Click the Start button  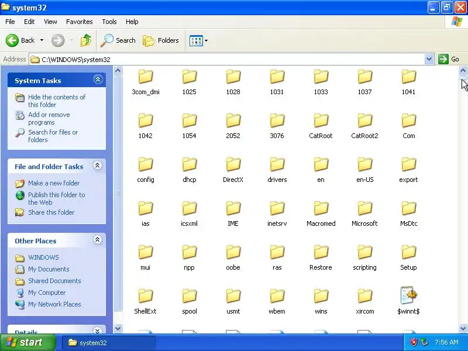27,342
